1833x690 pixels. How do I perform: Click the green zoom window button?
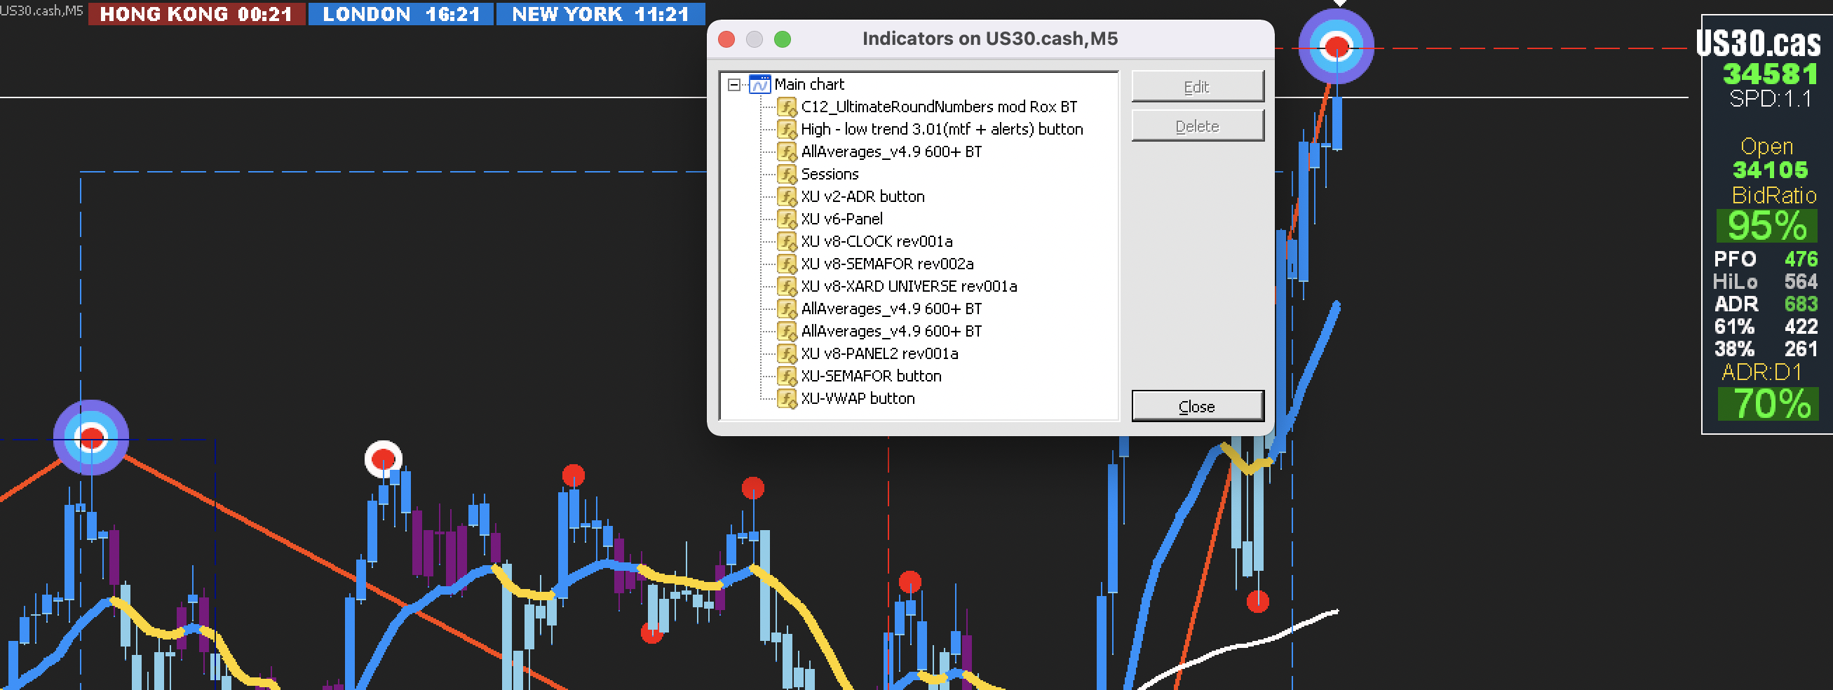pyautogui.click(x=782, y=39)
